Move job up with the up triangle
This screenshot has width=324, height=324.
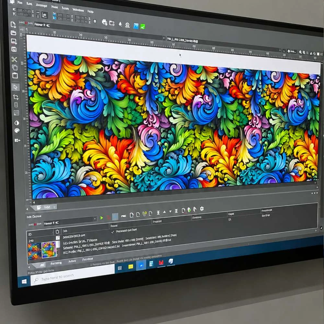(x=165, y=212)
